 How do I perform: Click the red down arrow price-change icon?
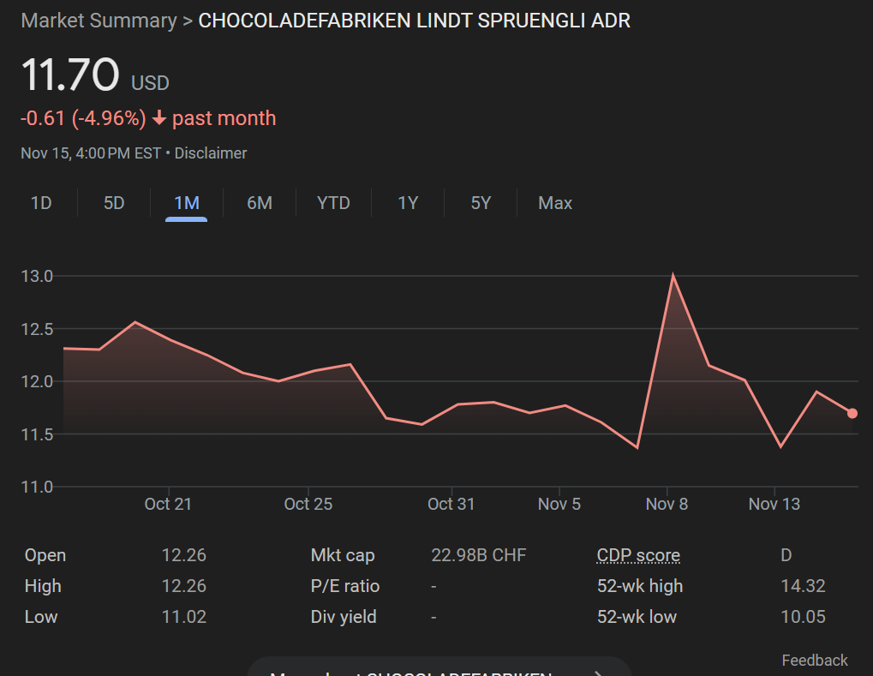[158, 118]
